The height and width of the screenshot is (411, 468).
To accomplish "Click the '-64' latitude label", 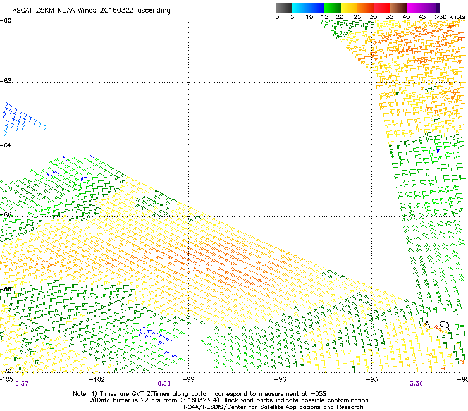I will (6, 145).
